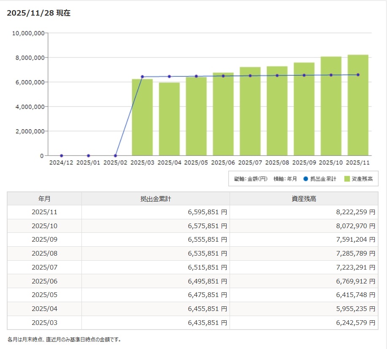This screenshot has height=349, width=387.
Task: Click the 資産残高 table column header
Action: [x=304, y=199]
